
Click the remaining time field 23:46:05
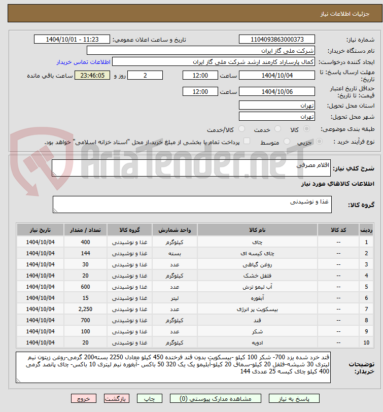point(92,76)
